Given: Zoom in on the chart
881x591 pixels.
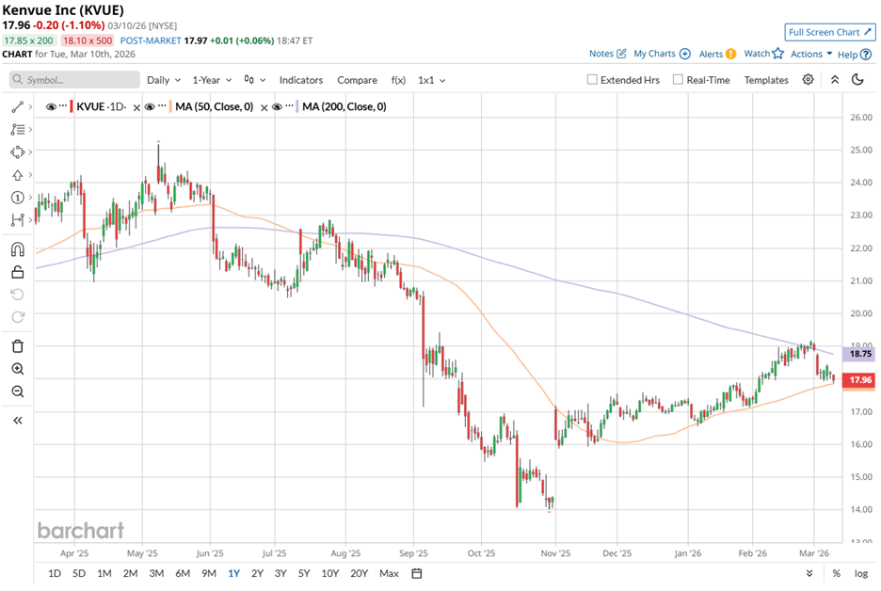Looking at the screenshot, I should [17, 370].
